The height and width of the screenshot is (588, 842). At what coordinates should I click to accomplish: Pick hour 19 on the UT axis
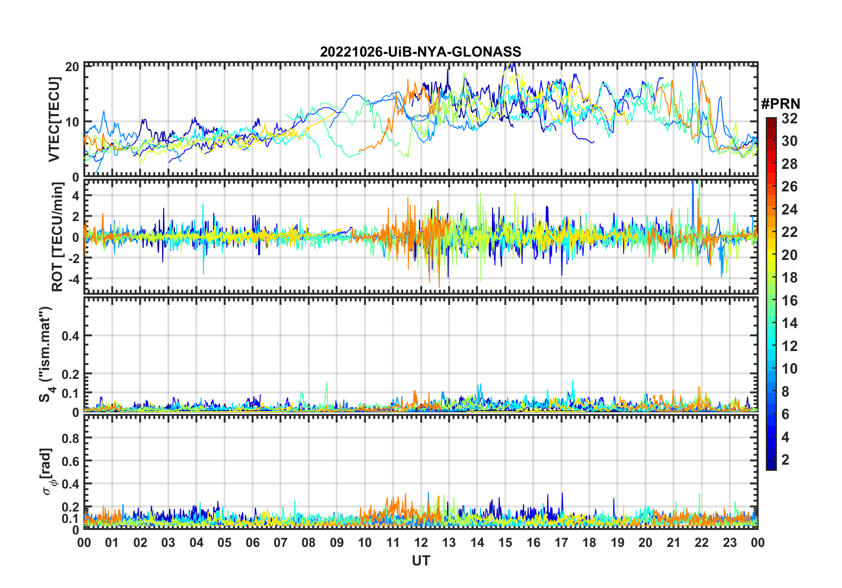[x=618, y=542]
